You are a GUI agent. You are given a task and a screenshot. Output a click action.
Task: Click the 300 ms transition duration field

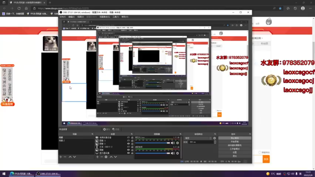201,142
